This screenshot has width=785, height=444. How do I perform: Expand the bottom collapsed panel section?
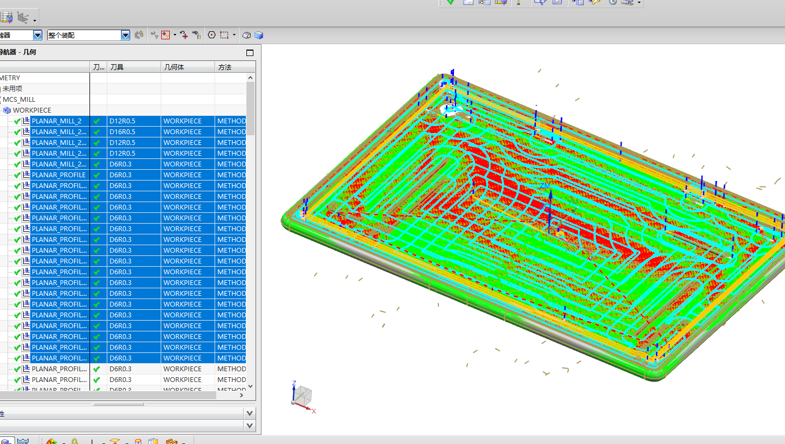[x=250, y=426]
